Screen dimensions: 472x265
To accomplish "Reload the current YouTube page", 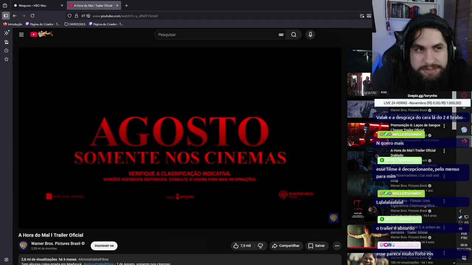I will pyautogui.click(x=32, y=16).
